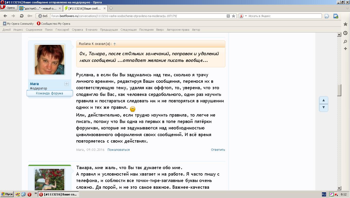Click the RSS feed icon in address bar
Screen dimensions: 350x198
click(228, 16)
